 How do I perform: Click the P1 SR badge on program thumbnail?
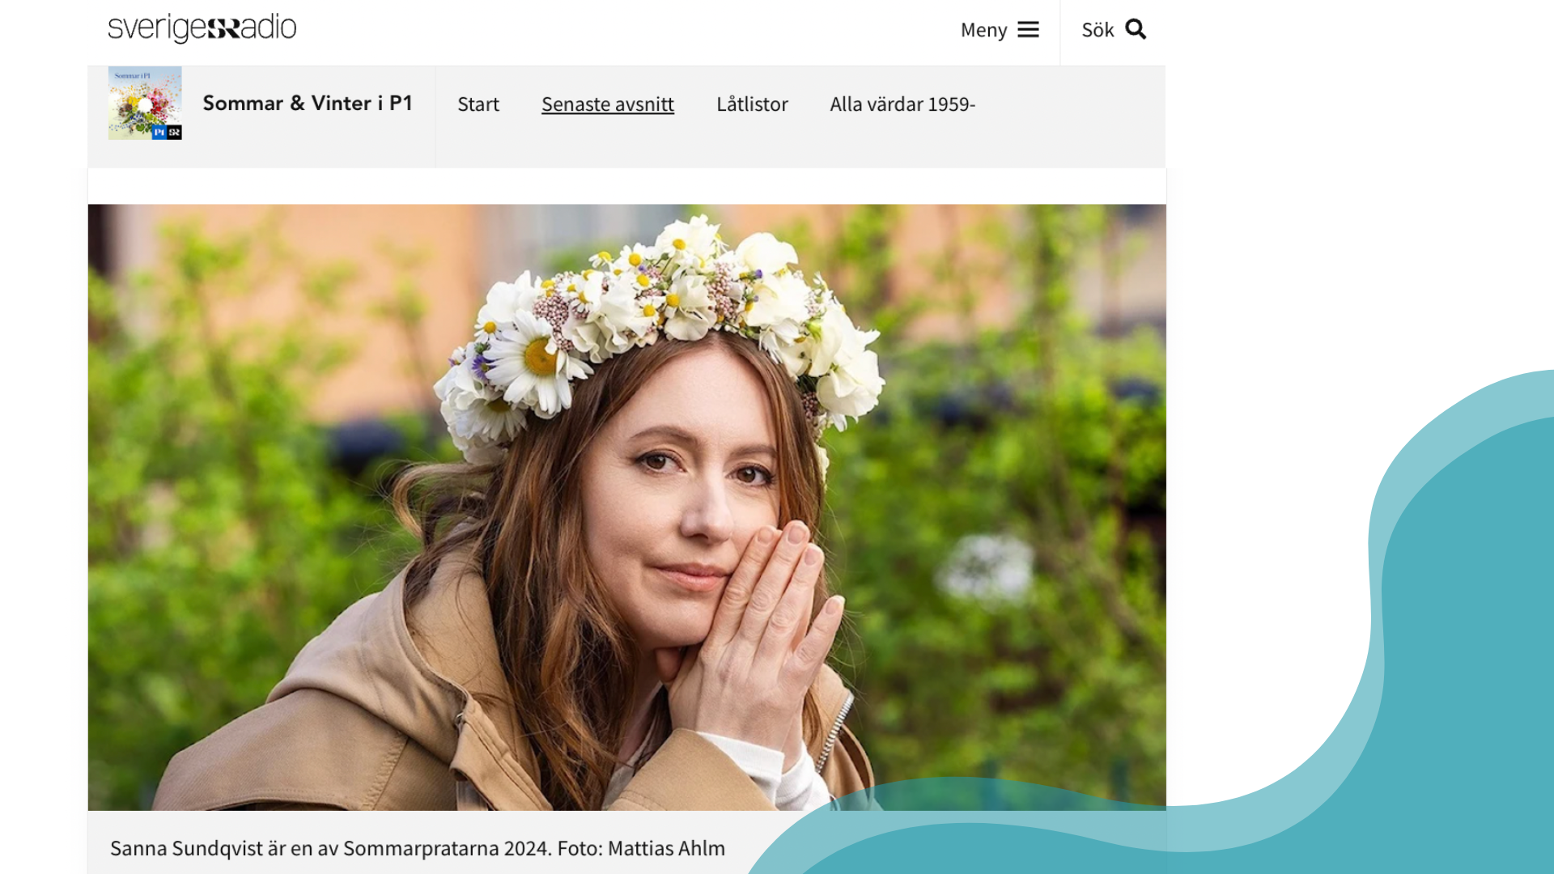167,132
